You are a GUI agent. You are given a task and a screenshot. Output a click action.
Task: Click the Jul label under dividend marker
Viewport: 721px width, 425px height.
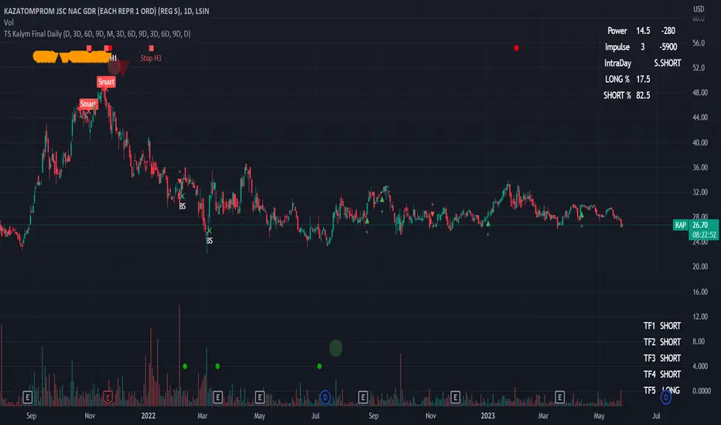(x=316, y=416)
